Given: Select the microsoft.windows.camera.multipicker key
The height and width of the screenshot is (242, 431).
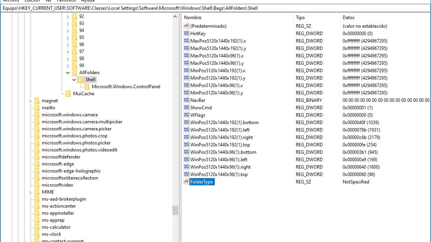Looking at the screenshot, I should [82, 122].
